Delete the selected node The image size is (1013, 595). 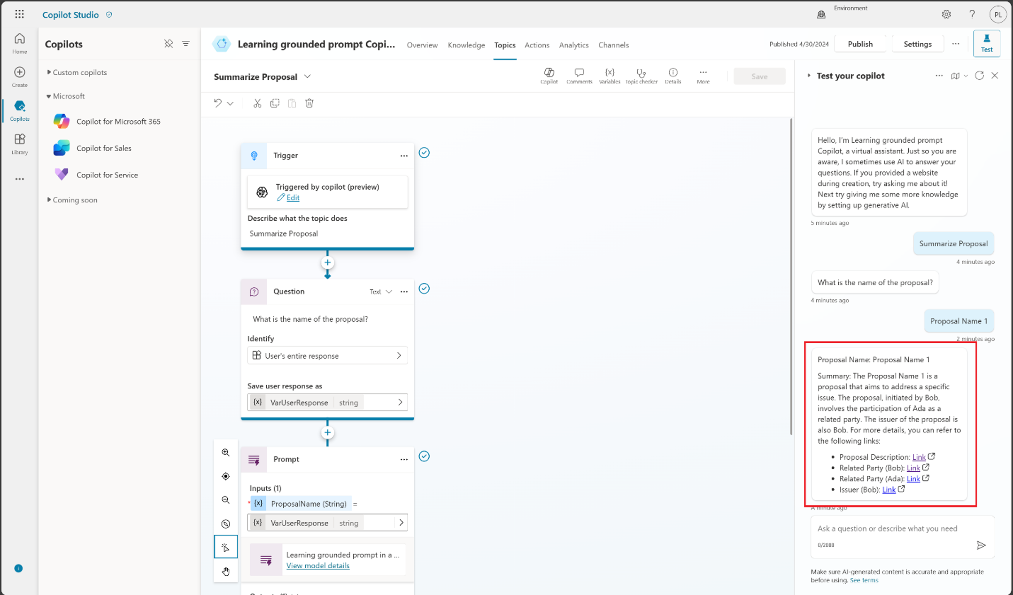(x=309, y=103)
